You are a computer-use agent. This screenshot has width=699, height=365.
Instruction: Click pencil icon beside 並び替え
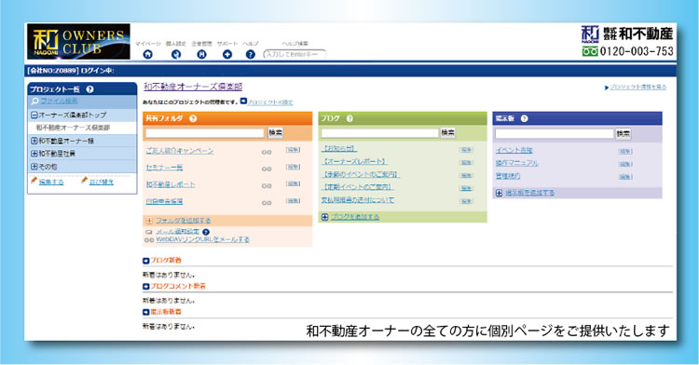click(x=84, y=181)
